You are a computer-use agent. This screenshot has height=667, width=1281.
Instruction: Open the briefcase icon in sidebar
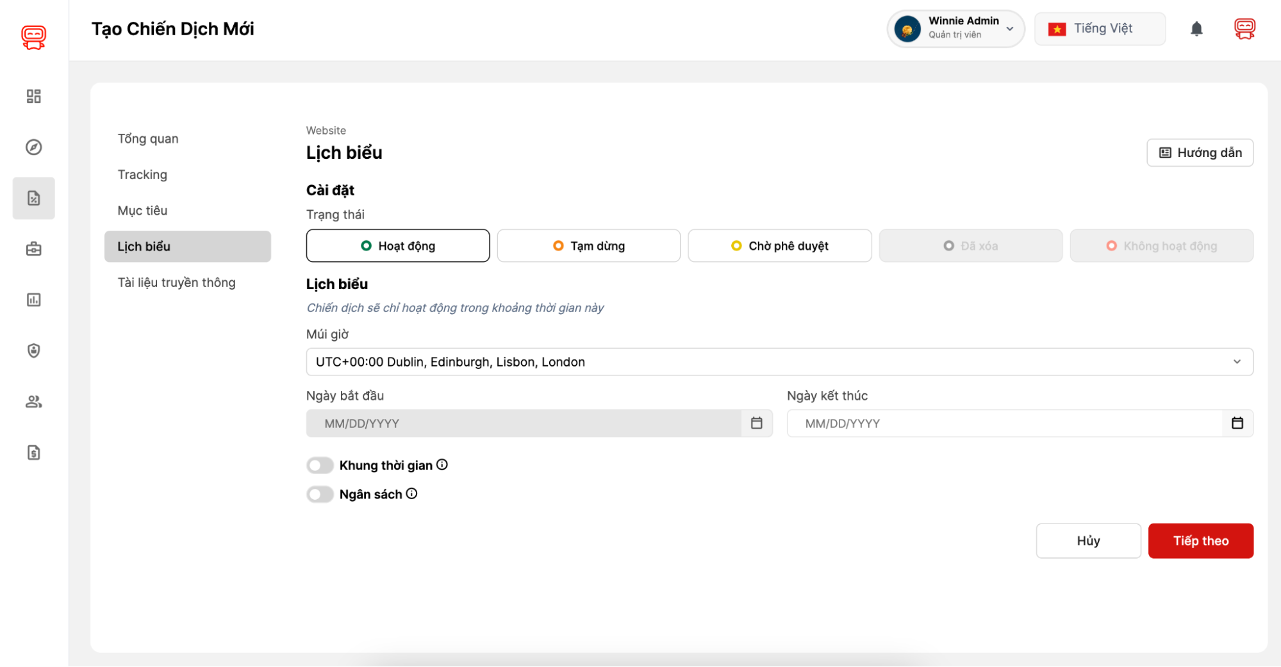33,249
